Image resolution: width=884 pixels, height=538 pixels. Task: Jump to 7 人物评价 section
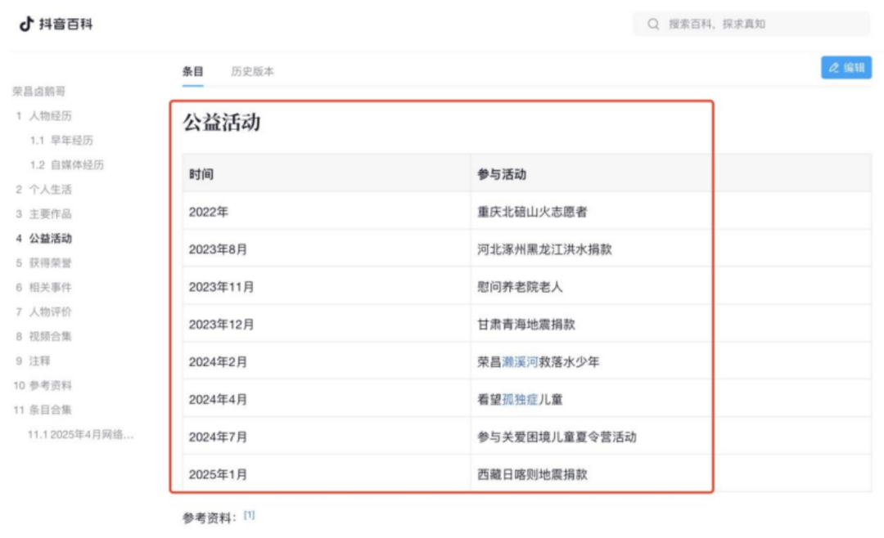point(44,312)
